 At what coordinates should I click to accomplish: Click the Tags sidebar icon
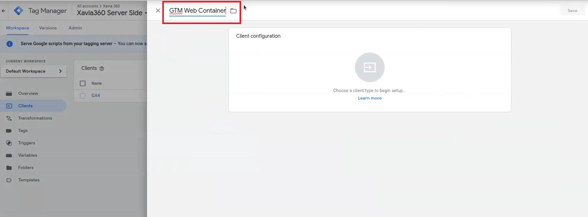point(9,131)
